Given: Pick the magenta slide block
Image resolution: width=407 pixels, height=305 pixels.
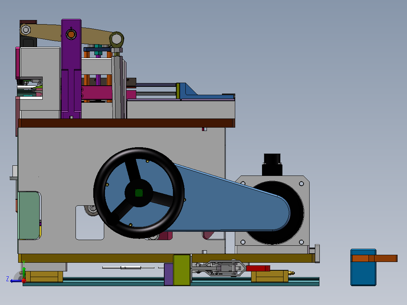Looking at the screenshot, I should tap(97, 92).
